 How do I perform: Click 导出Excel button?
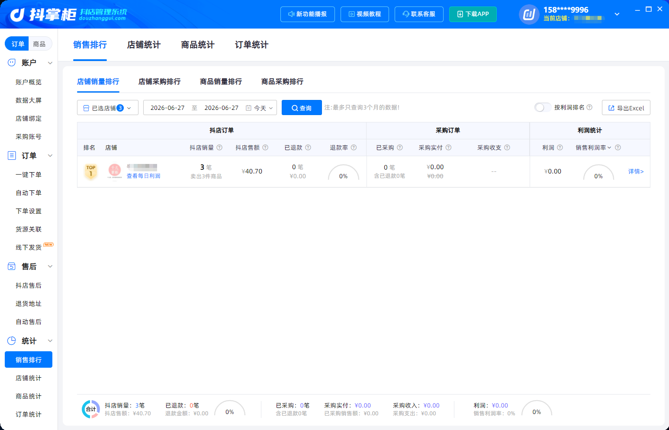coord(626,108)
